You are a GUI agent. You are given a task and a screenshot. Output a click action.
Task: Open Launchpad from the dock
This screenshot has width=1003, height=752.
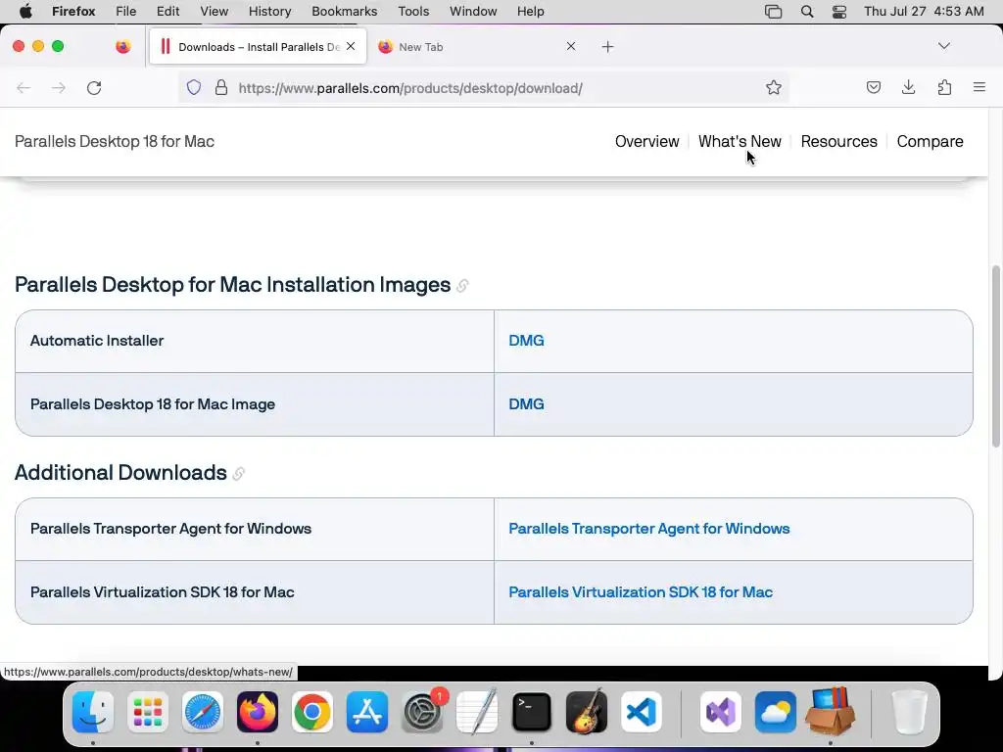tap(148, 712)
